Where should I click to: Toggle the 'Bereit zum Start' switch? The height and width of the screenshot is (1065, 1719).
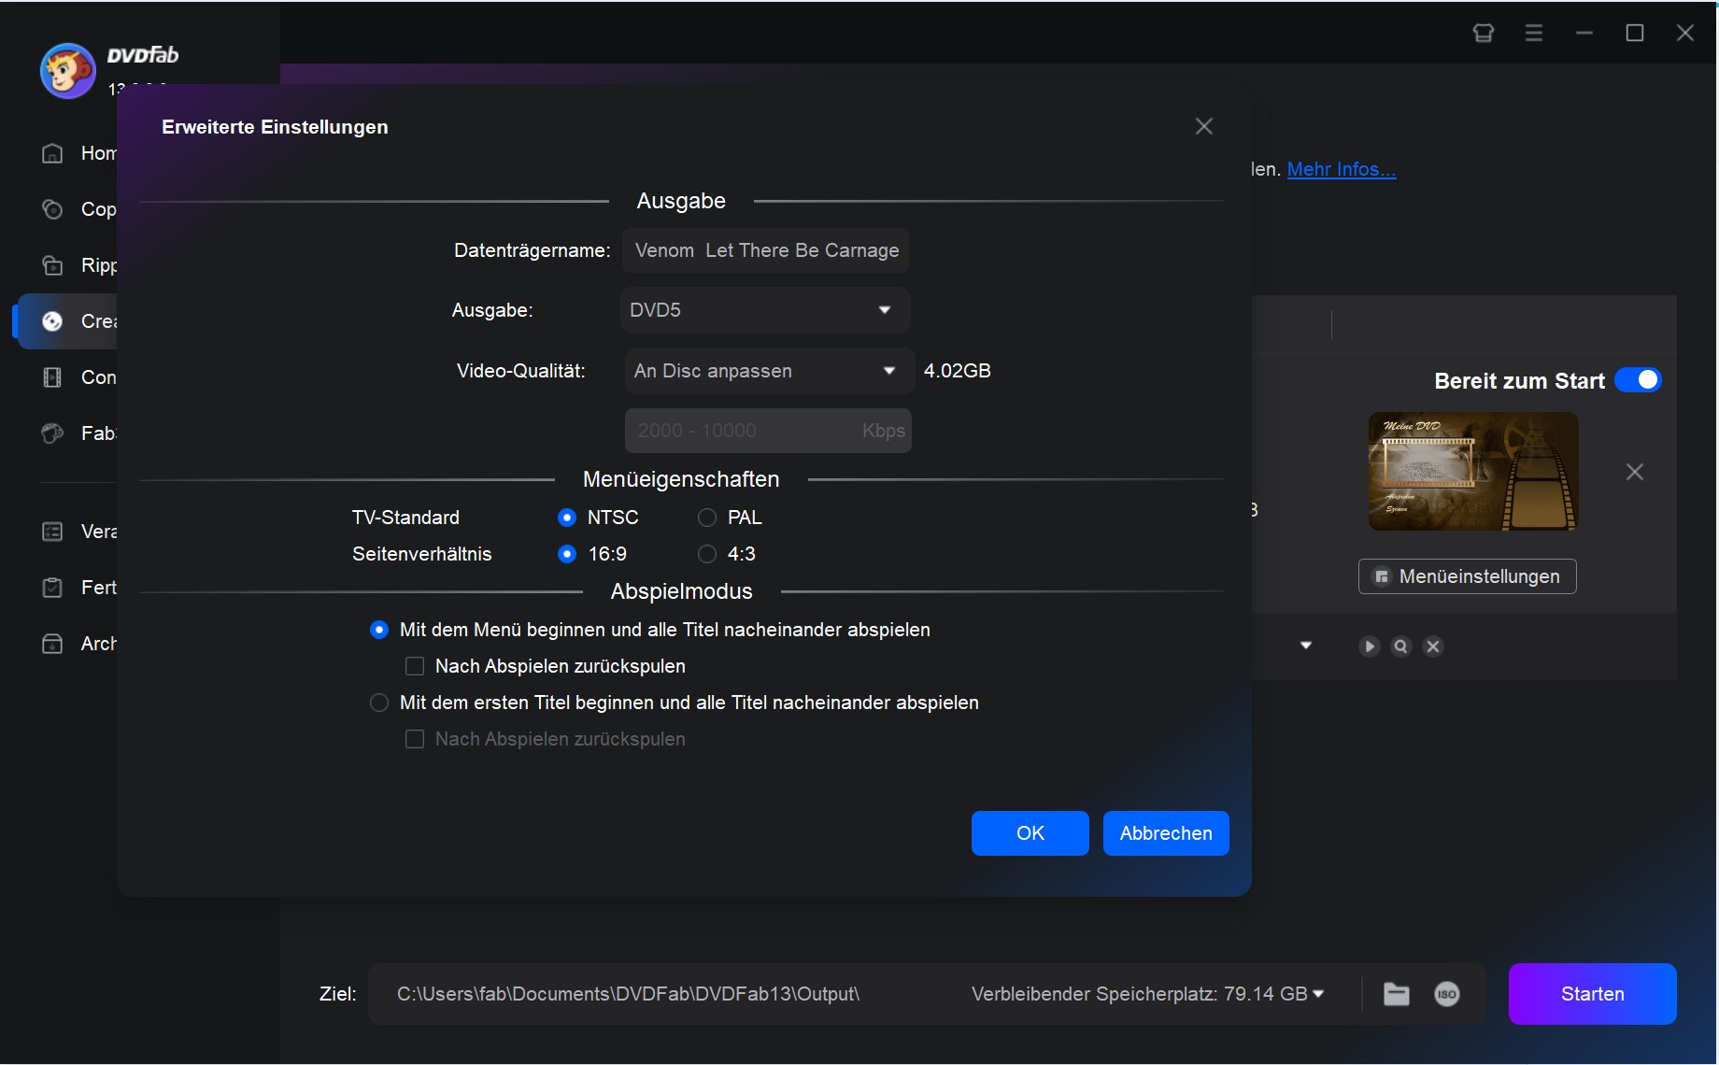click(x=1638, y=380)
